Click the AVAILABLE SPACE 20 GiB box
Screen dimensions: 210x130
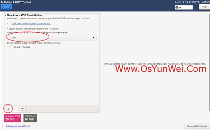pos(13,118)
